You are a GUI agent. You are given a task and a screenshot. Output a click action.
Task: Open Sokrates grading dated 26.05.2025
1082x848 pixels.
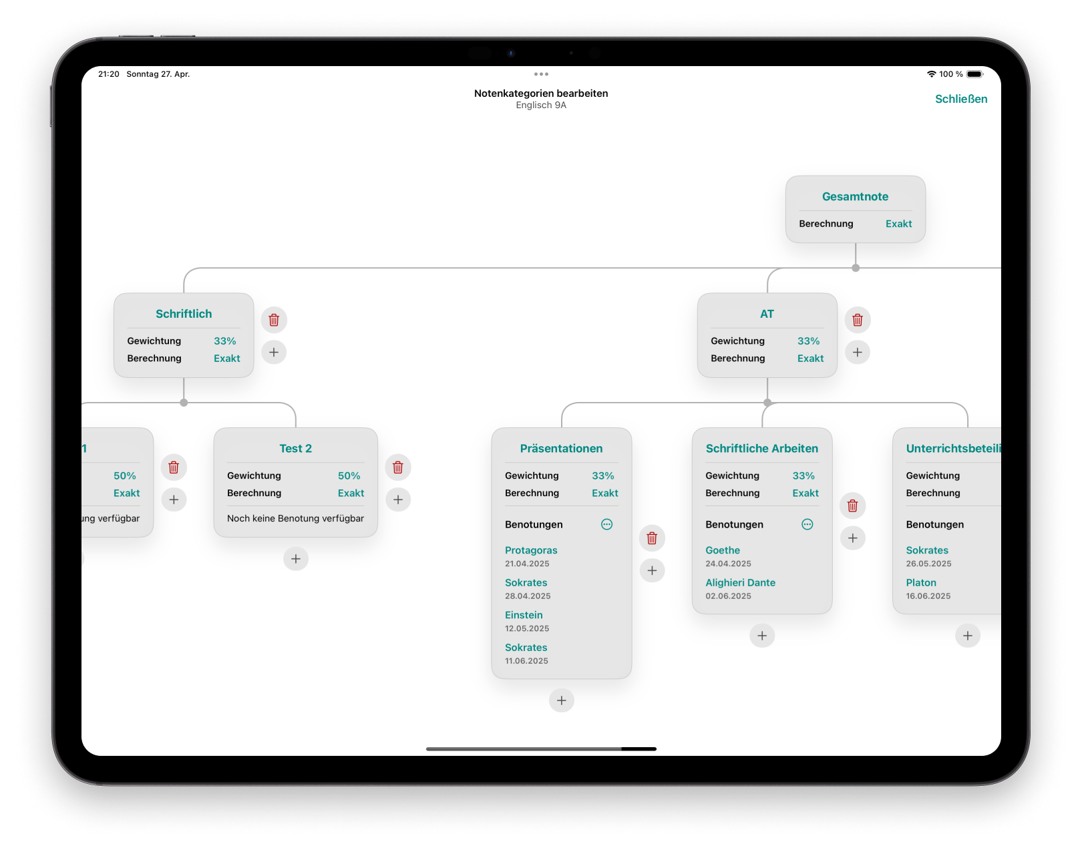928,556
